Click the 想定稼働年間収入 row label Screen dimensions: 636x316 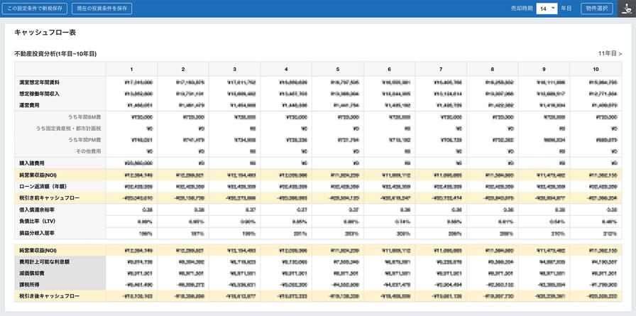point(40,93)
